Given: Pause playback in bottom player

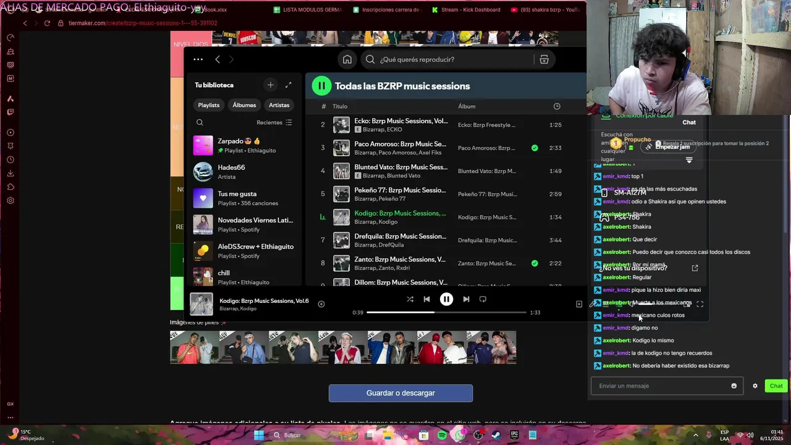Looking at the screenshot, I should coord(446,299).
